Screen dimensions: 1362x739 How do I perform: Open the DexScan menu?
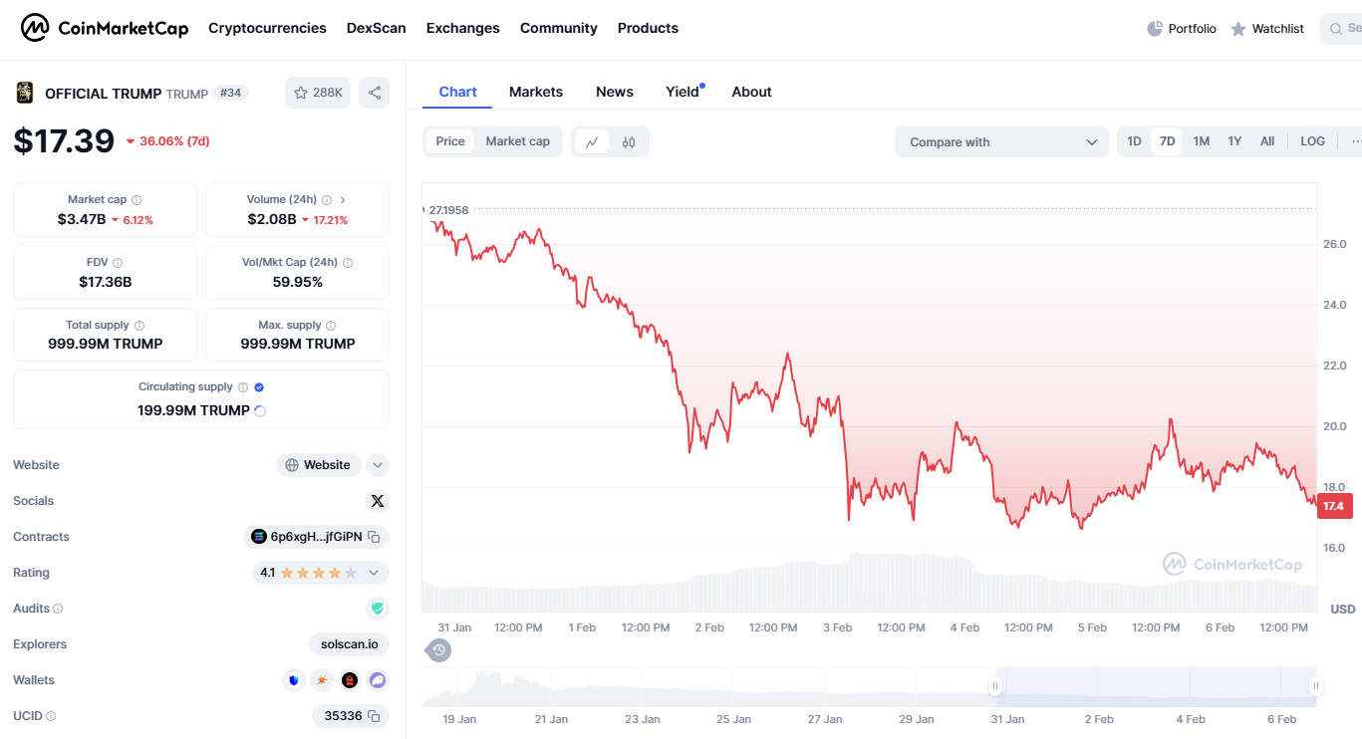click(377, 28)
